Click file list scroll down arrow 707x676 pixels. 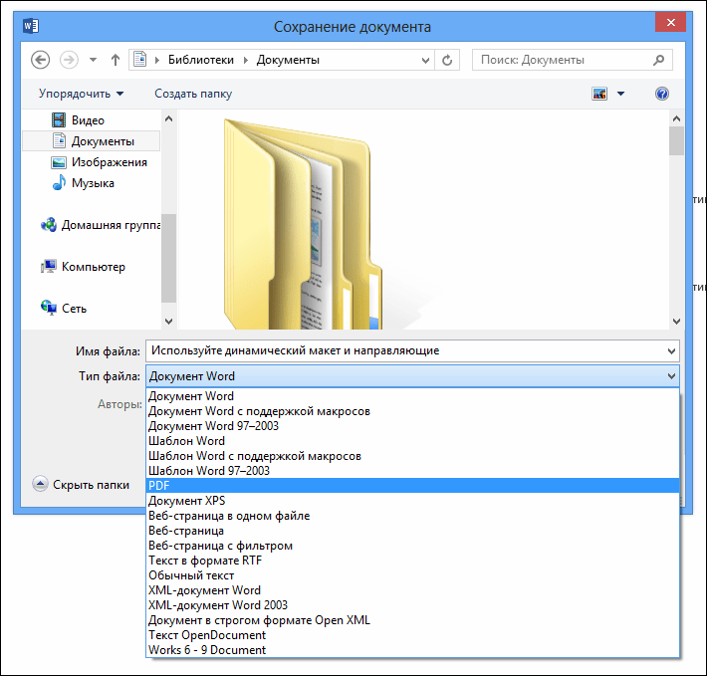[x=676, y=322]
